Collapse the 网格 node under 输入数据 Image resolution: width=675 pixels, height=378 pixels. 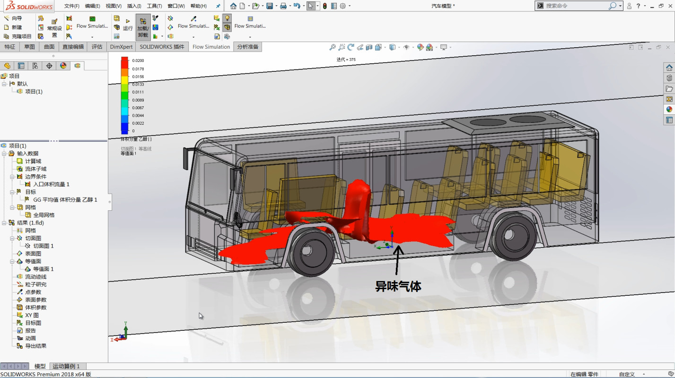(12, 207)
